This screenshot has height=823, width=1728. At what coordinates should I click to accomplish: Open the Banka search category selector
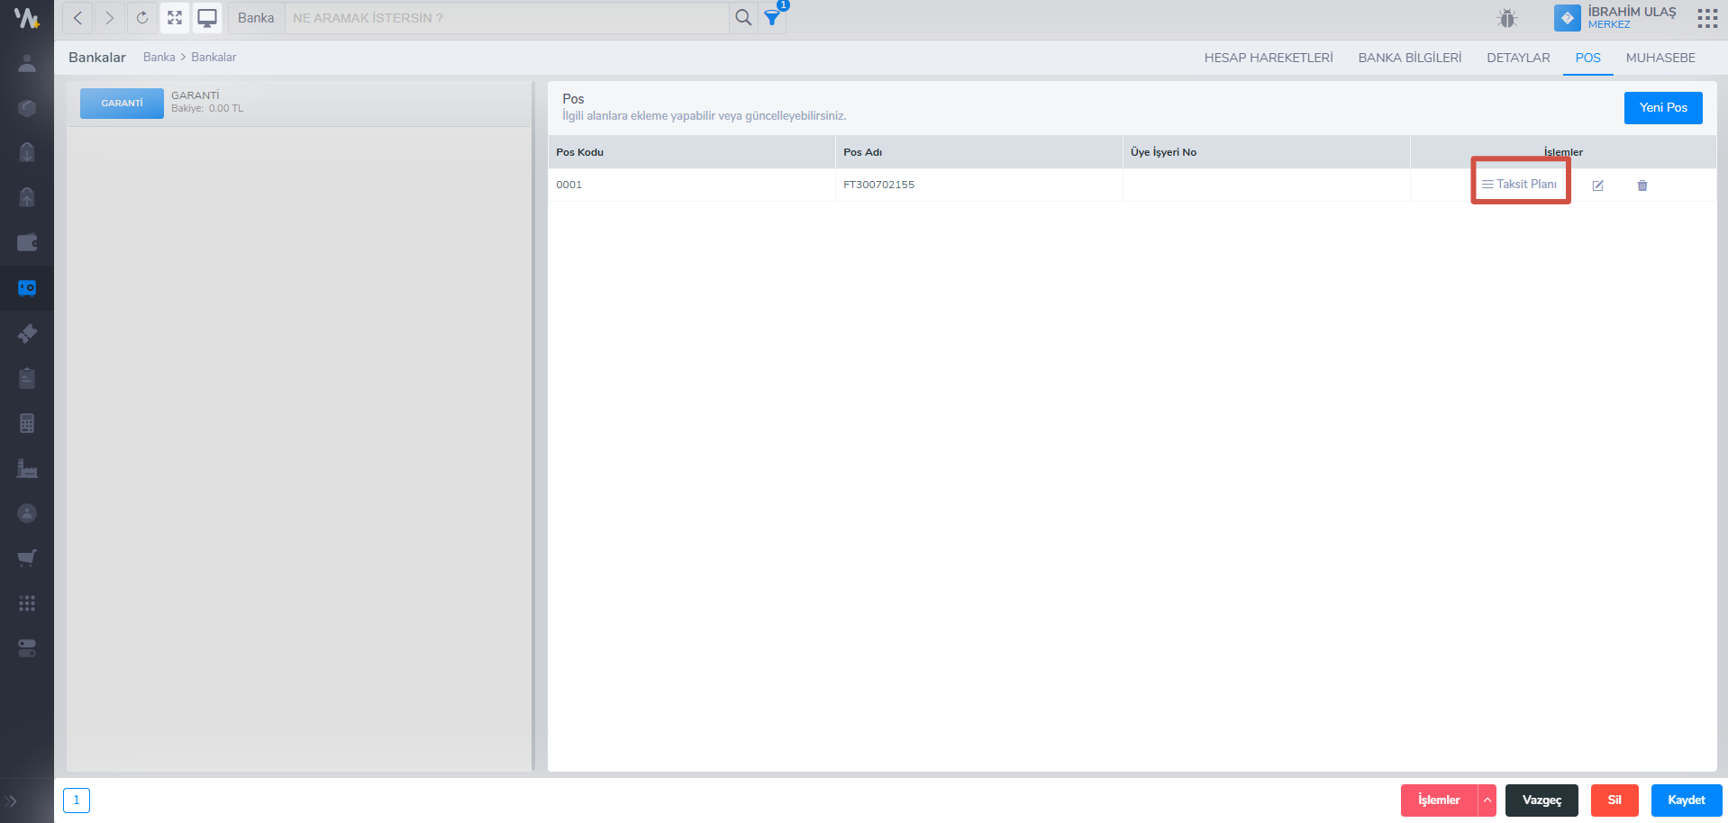[256, 18]
